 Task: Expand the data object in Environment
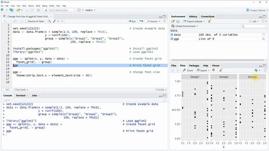(172, 34)
